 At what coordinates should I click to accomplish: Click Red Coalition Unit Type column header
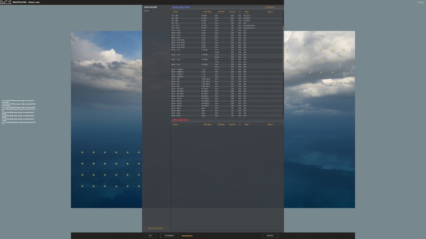click(x=207, y=124)
